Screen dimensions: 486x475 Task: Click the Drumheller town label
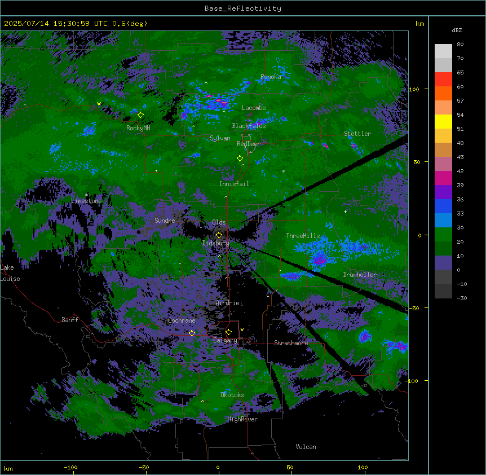[360, 275]
